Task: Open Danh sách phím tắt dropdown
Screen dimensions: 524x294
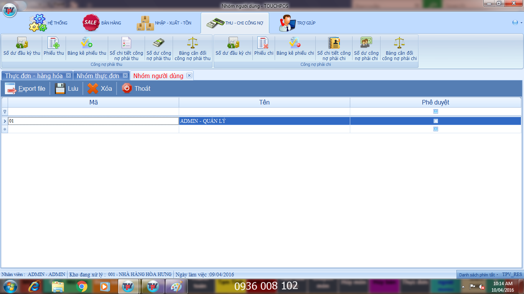Action: [478, 275]
